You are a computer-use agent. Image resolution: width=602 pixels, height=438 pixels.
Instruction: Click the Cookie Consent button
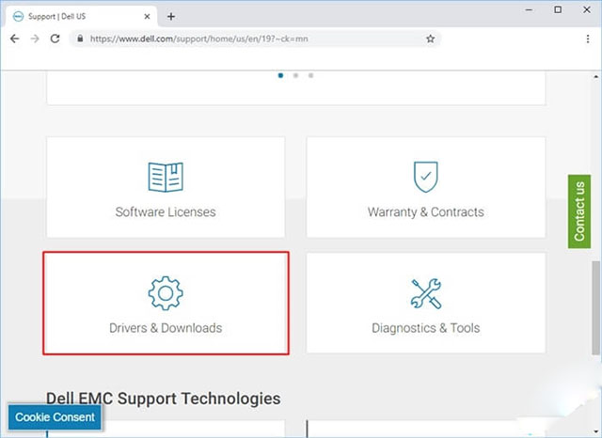(55, 417)
